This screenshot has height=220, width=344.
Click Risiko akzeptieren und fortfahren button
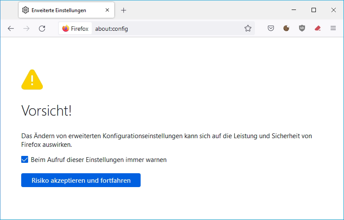pos(81,180)
